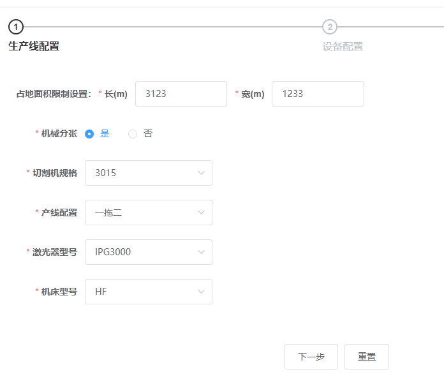Select the 生产线配置 step title

(34, 46)
